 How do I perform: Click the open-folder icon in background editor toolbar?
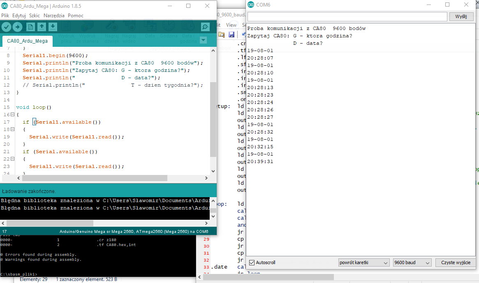click(x=222, y=35)
